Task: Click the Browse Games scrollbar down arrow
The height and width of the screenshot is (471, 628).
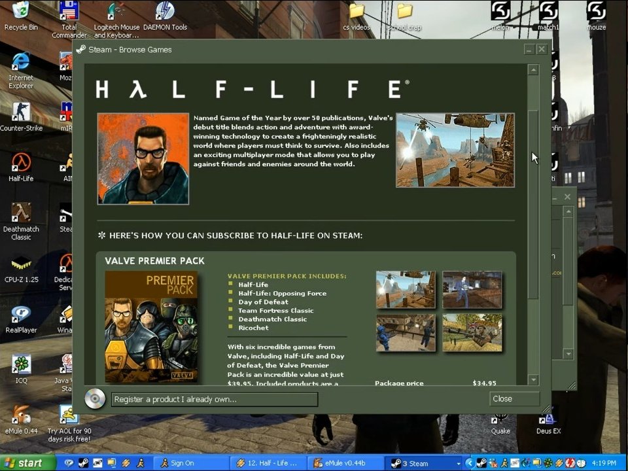Action: click(532, 379)
